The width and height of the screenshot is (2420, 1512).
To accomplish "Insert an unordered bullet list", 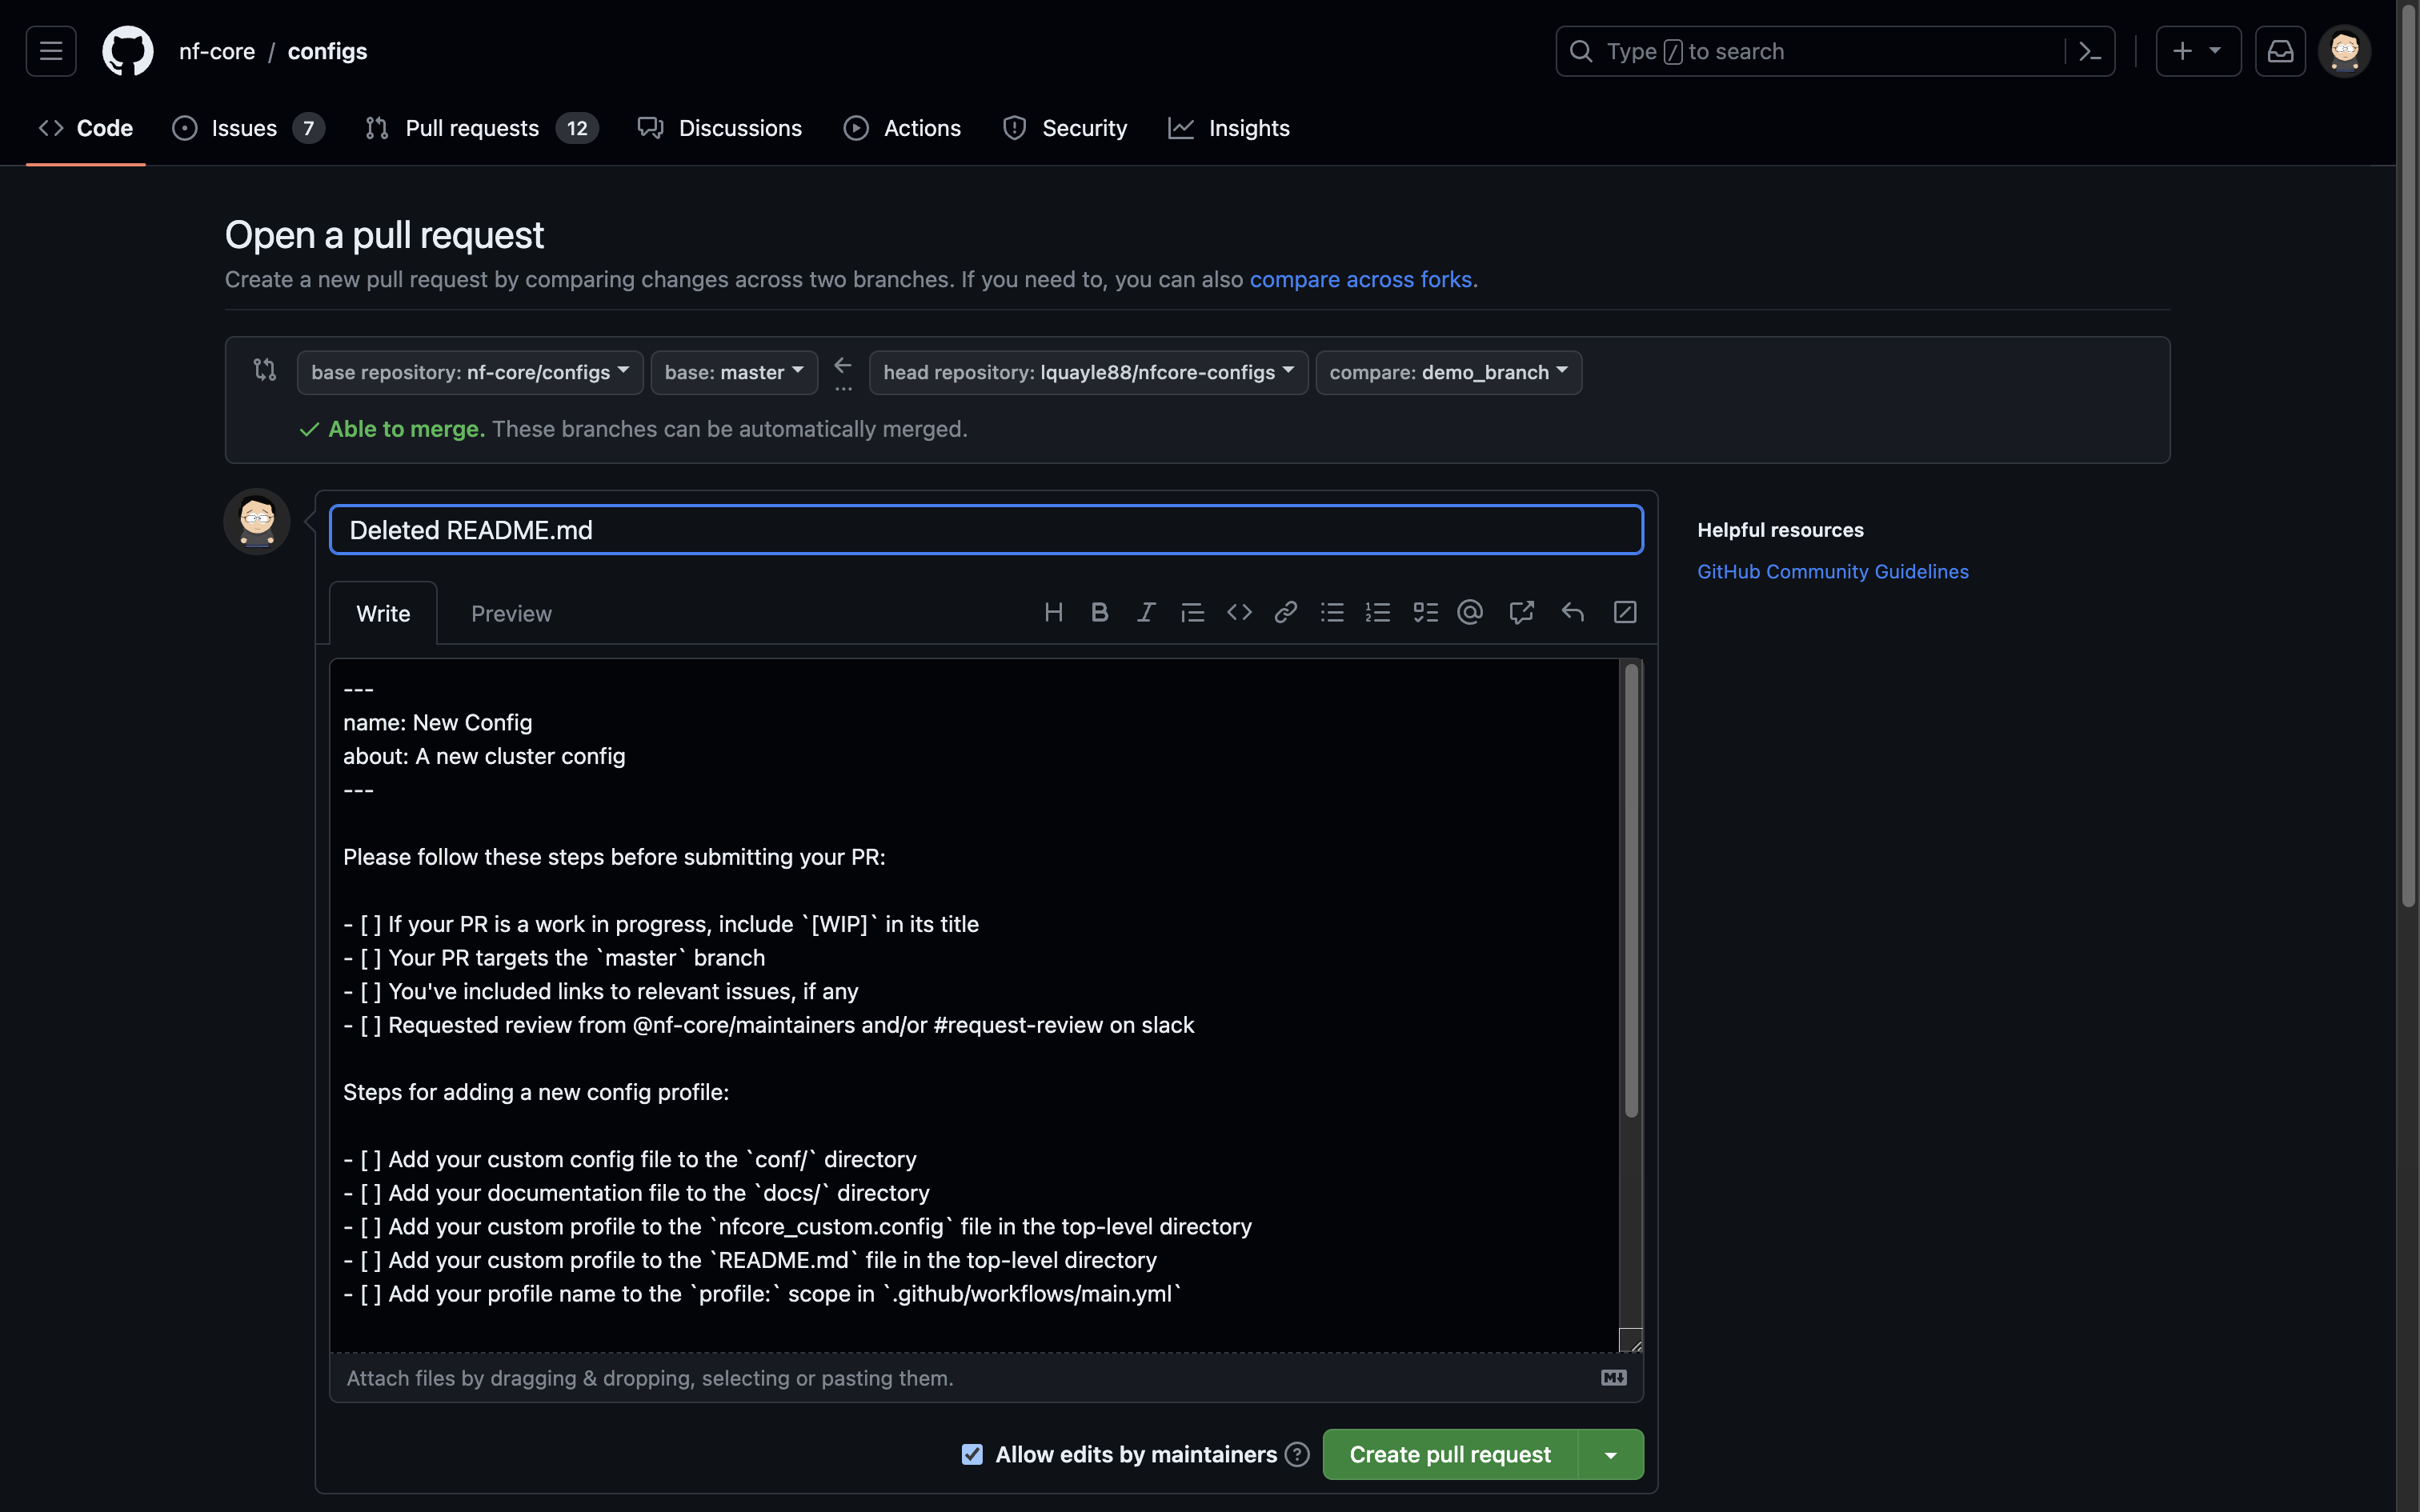I will 1332,612.
